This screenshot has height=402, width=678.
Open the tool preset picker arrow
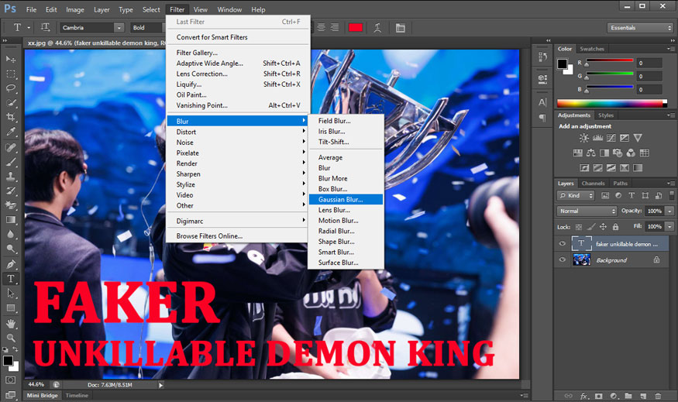coord(29,28)
